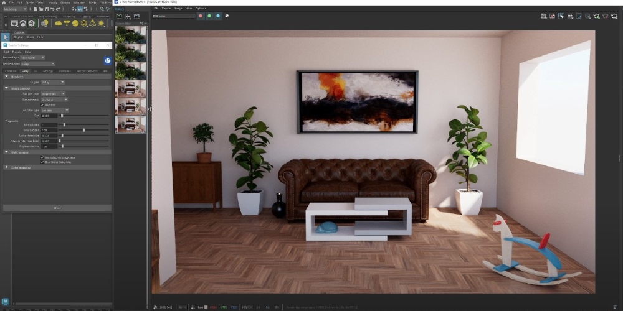Click the V-Ray light lister bulb icon
Image resolution: width=623 pixels, height=311 pixels.
(x=44, y=24)
